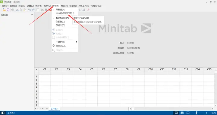This screenshot has height=115, width=217.
Task: Click the Cut scissors toolbar icon
Action: point(17,10)
